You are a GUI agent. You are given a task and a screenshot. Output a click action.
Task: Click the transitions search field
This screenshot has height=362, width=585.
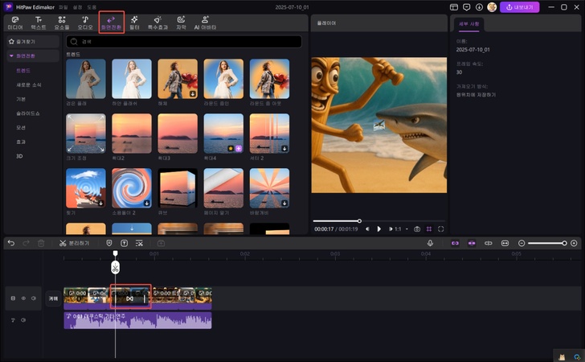(x=184, y=42)
